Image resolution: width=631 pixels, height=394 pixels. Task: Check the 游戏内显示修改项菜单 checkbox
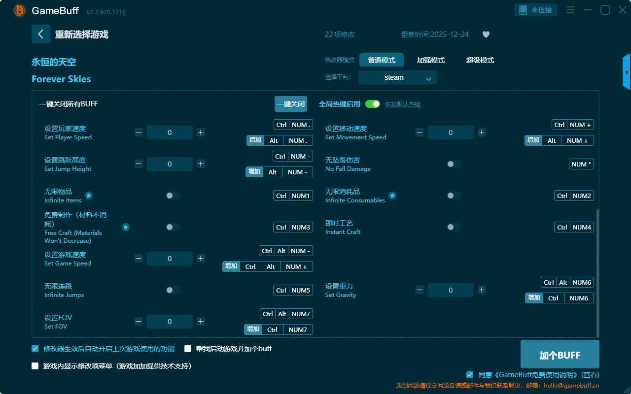click(x=35, y=366)
